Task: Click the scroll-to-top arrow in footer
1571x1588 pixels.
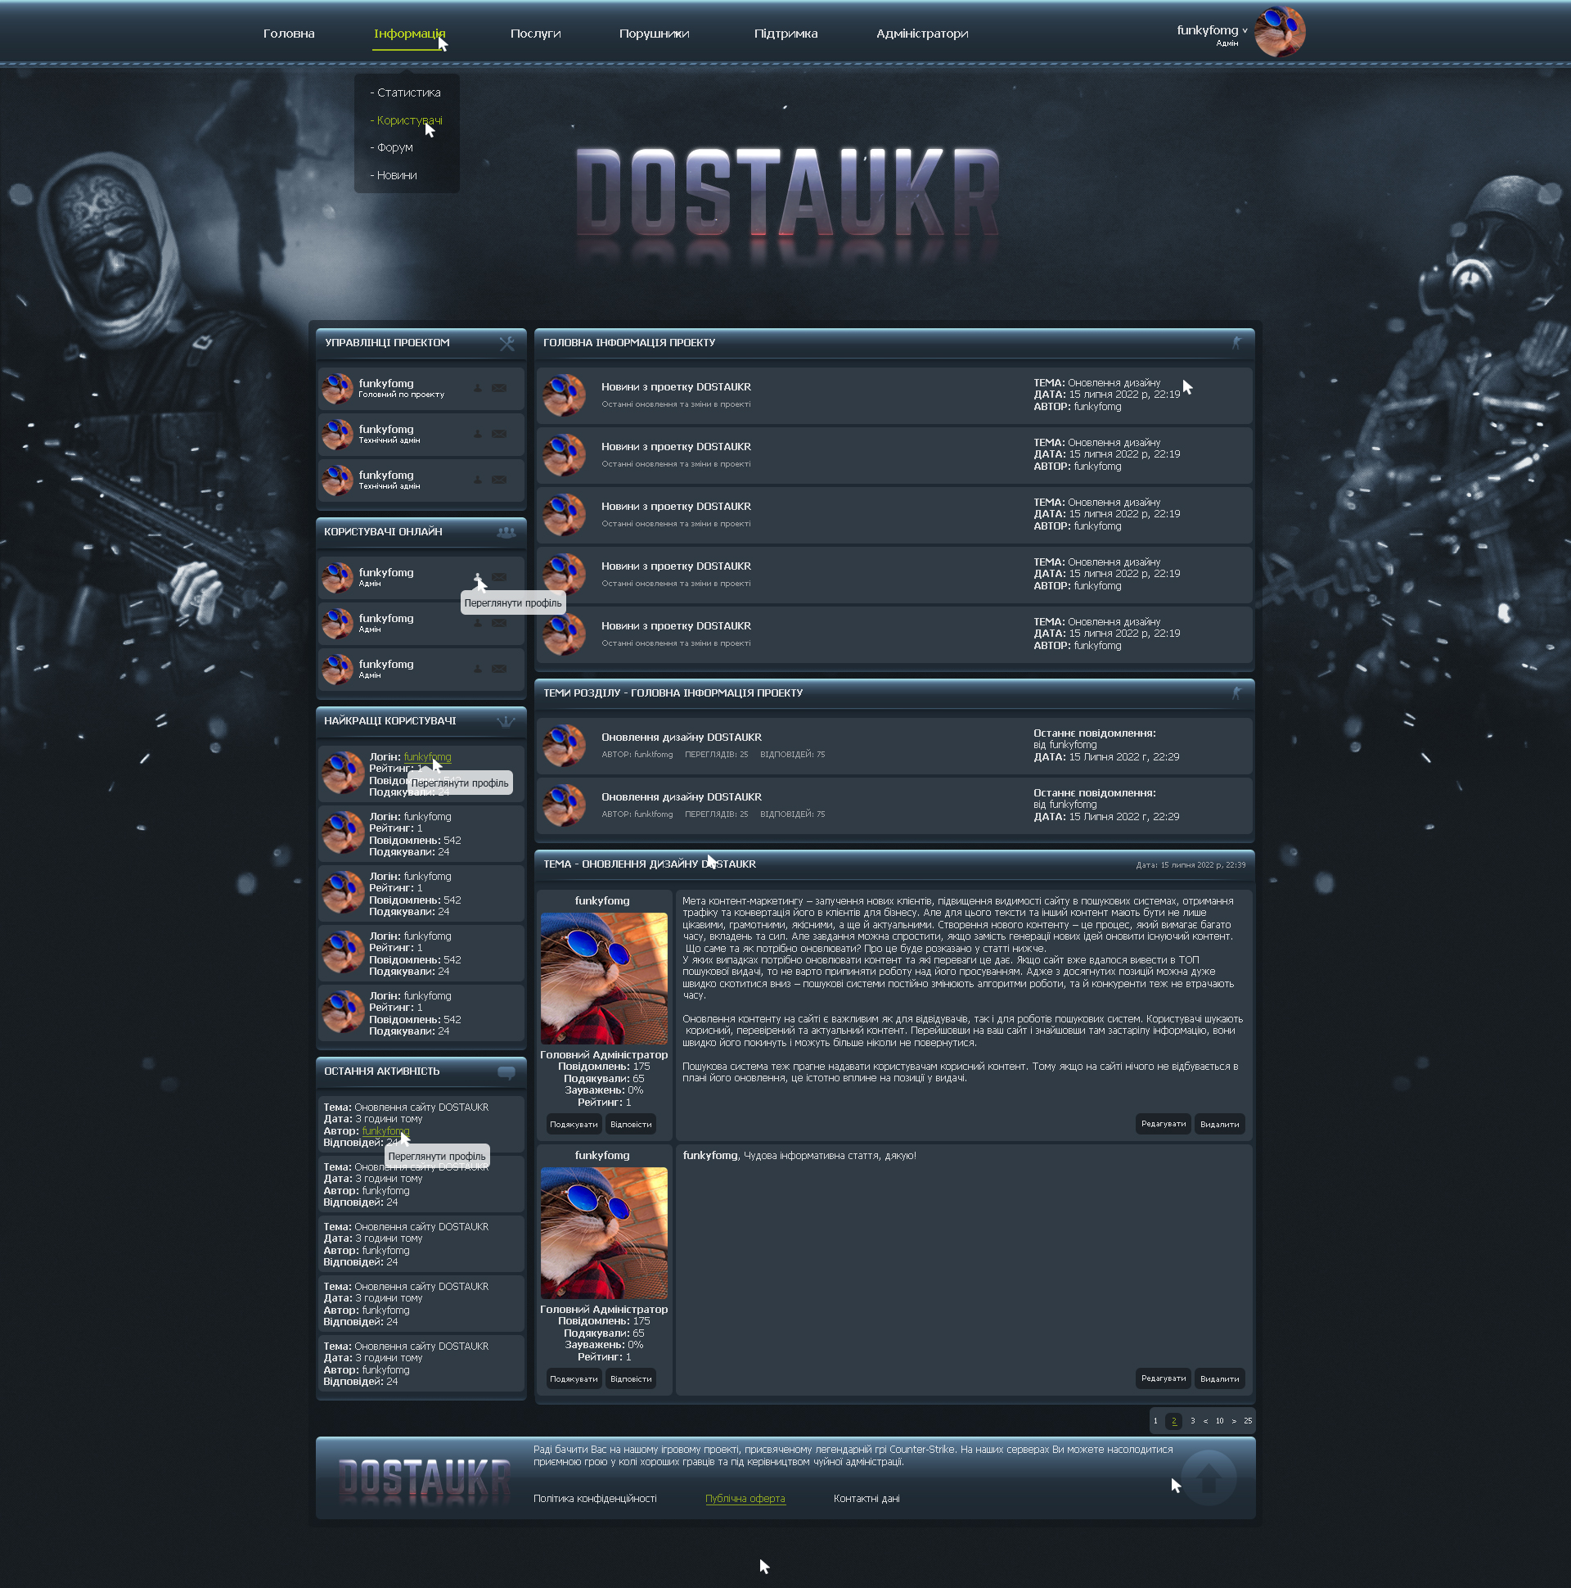Action: pos(1208,1477)
